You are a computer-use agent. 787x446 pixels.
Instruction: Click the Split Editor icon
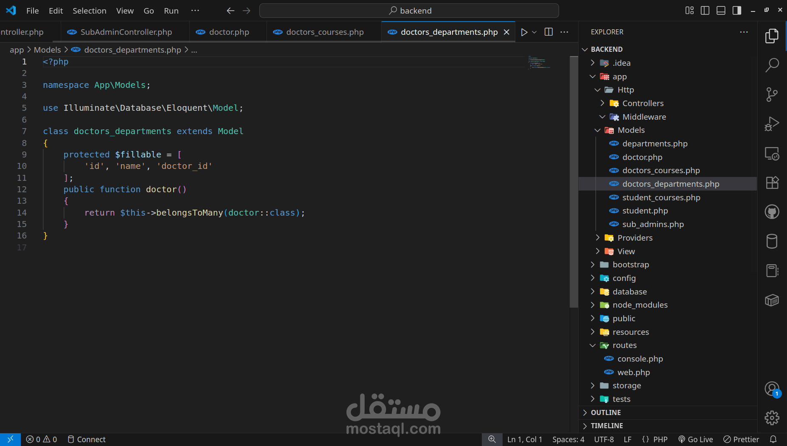pyautogui.click(x=548, y=32)
